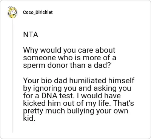Click the final word 'kid.' of comment
The width and height of the screenshot is (151, 139).
pos(29,118)
